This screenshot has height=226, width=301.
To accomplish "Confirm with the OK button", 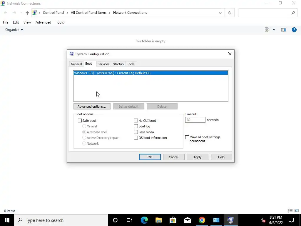I will coord(150,157).
